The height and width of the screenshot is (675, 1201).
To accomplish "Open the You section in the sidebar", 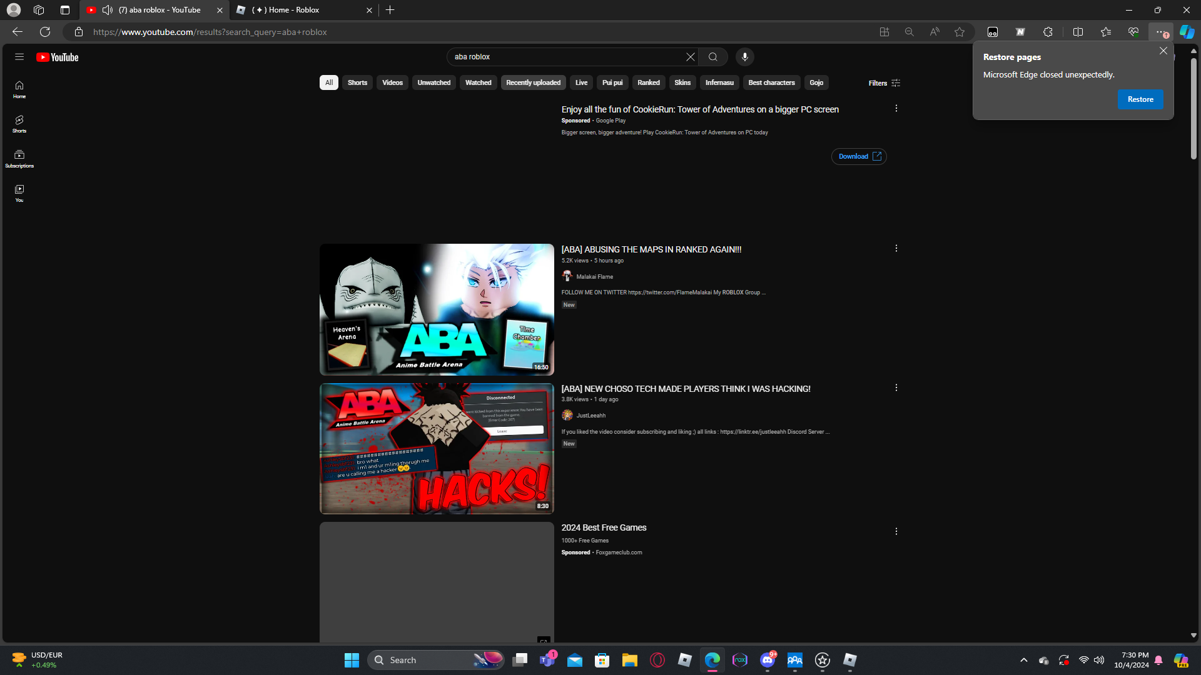I will (19, 193).
